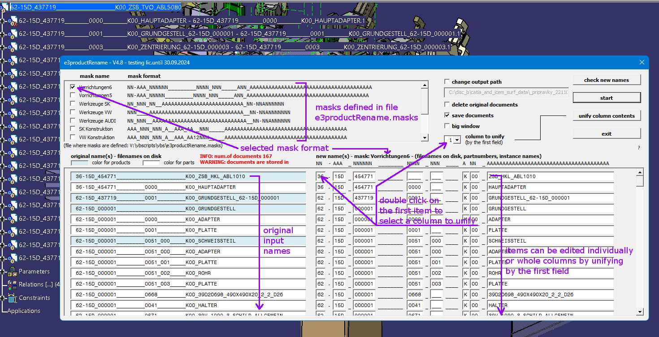
Task: Click the new-name field GRUNDGESTELL_62-15D_000001
Action: 550,198
